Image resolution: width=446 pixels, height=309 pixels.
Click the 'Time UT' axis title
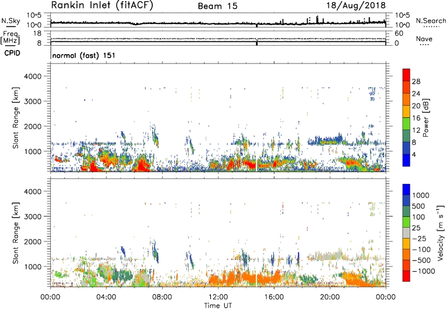tap(218, 306)
